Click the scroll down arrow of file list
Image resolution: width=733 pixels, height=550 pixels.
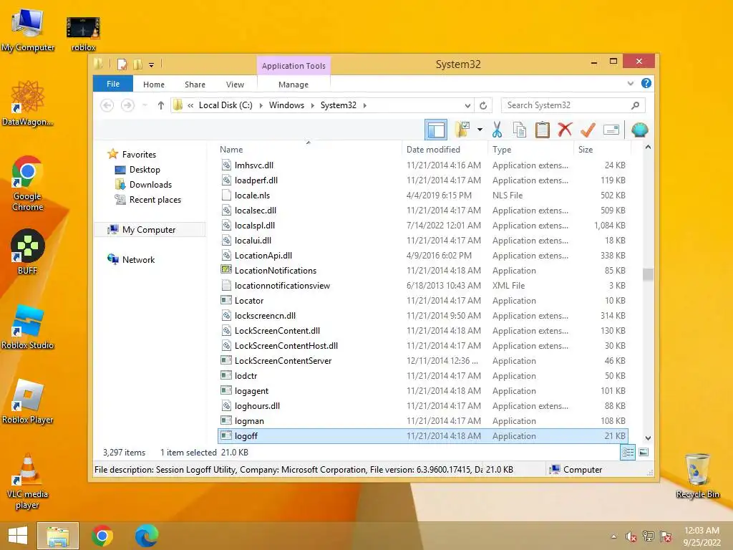tap(648, 438)
